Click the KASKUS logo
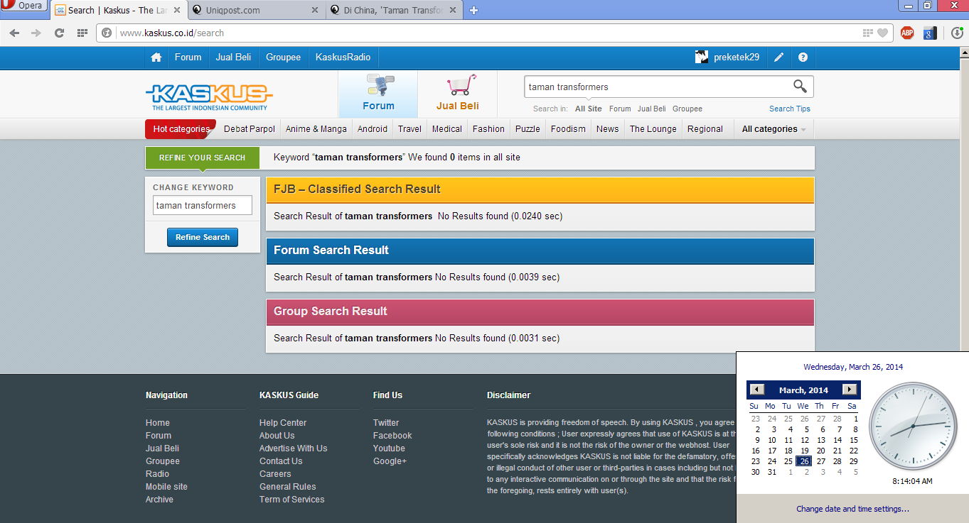969x523 pixels. tap(209, 97)
